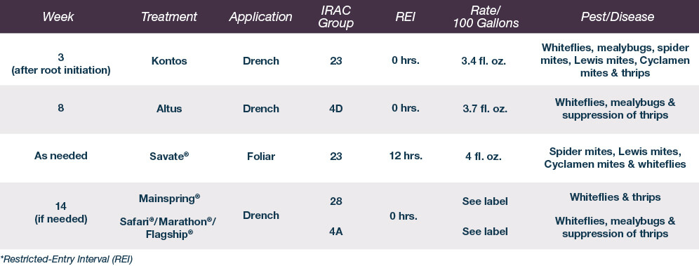
Task: Select the 28 IRAC group cell
Action: [336, 201]
